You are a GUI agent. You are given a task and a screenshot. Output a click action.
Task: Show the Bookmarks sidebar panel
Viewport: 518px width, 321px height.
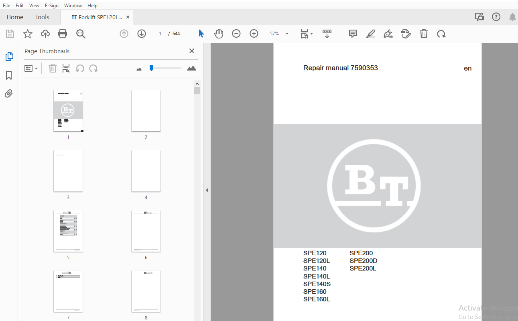[x=9, y=75]
